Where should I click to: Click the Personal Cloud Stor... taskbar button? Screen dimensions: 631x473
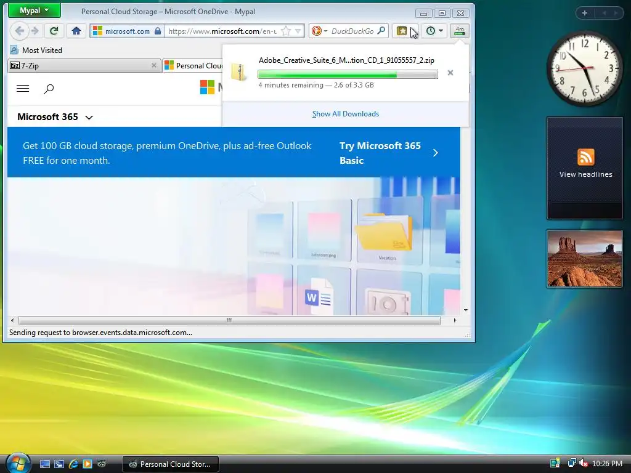point(171,464)
